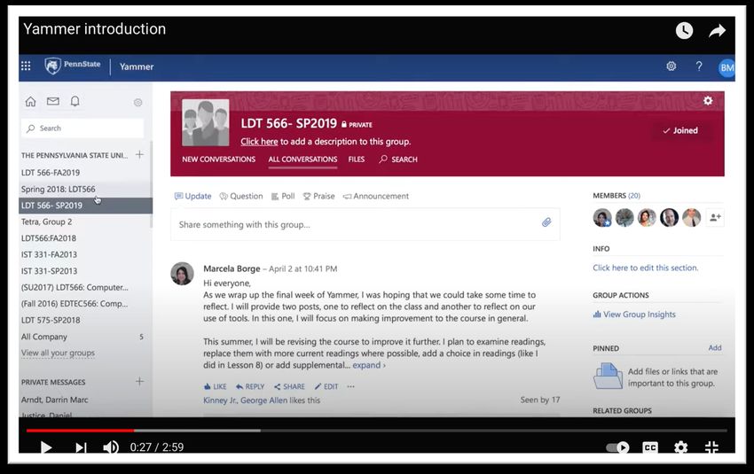The height and width of the screenshot is (474, 754).
Task: Select Question post type
Action: click(241, 196)
